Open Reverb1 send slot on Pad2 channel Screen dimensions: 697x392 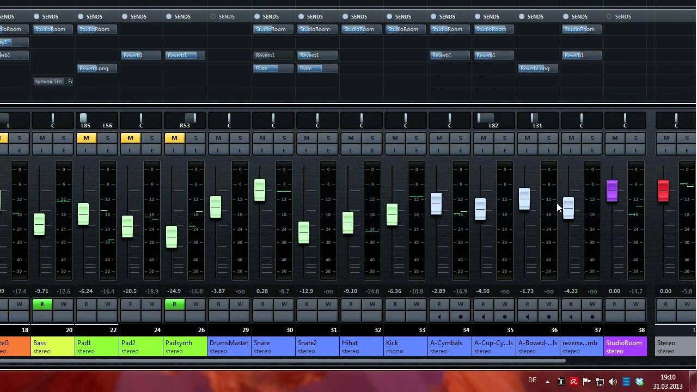click(x=141, y=55)
